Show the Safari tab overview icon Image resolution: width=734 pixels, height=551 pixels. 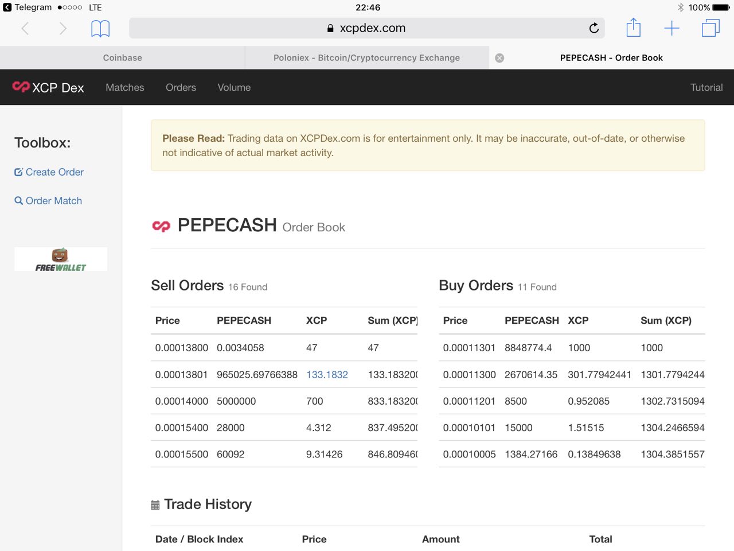point(710,28)
